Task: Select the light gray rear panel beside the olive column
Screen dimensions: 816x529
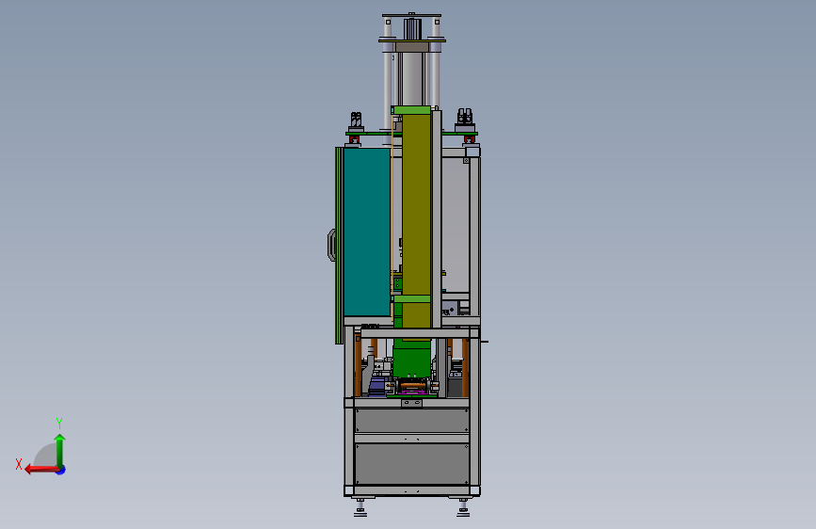Action: (456, 224)
